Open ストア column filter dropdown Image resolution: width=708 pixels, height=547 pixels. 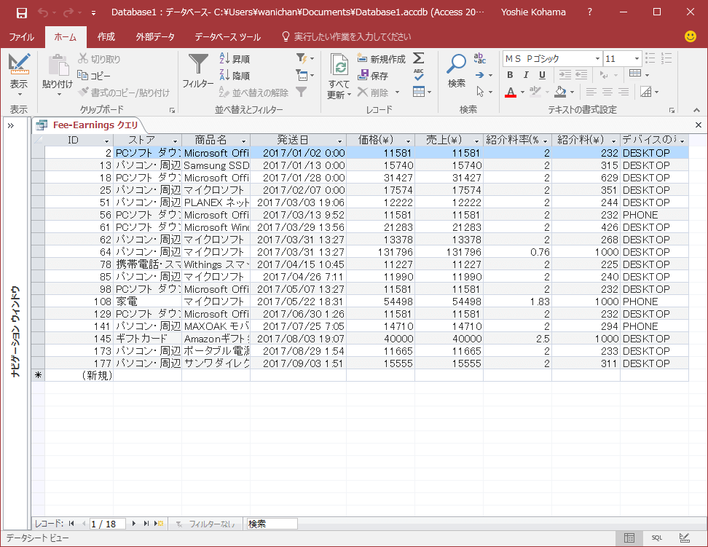[x=176, y=141]
